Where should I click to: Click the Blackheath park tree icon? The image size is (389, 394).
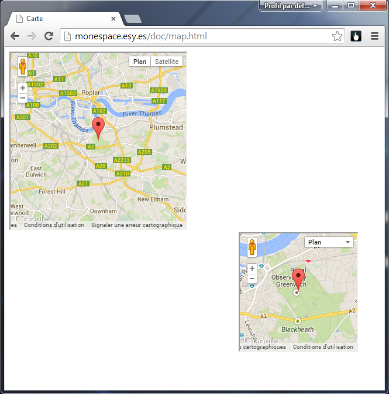(297, 321)
